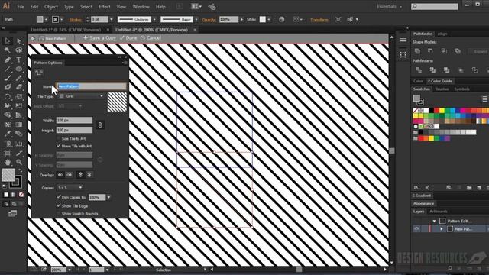Select the Ellipse shape tool
The image size is (489, 275).
[x=18, y=69]
